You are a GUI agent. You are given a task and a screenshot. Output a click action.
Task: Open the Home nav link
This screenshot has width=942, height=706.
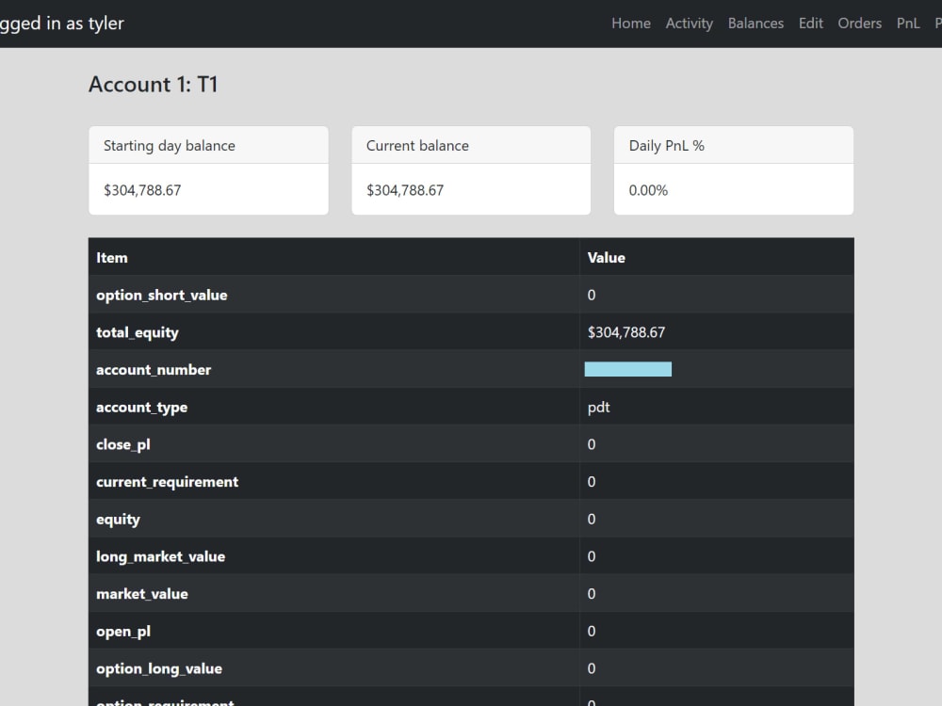tap(631, 24)
